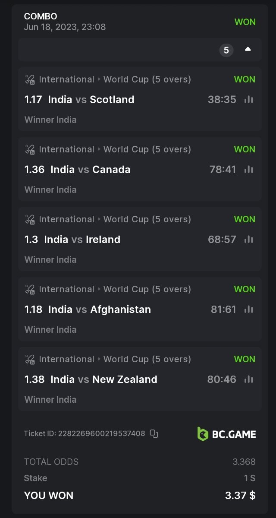Open statistics icon for India vs New Zealand

tap(248, 379)
